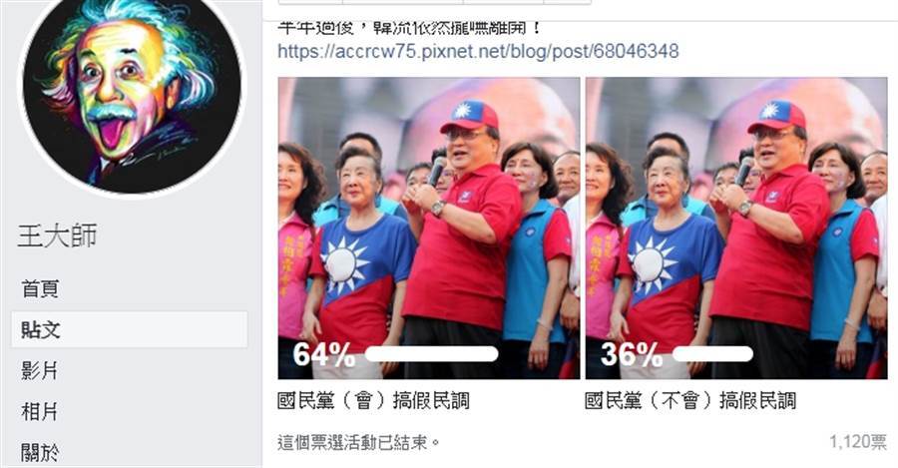The height and width of the screenshot is (468, 898).
Task: Click the 36% result bar
Action: pyautogui.click(x=712, y=354)
